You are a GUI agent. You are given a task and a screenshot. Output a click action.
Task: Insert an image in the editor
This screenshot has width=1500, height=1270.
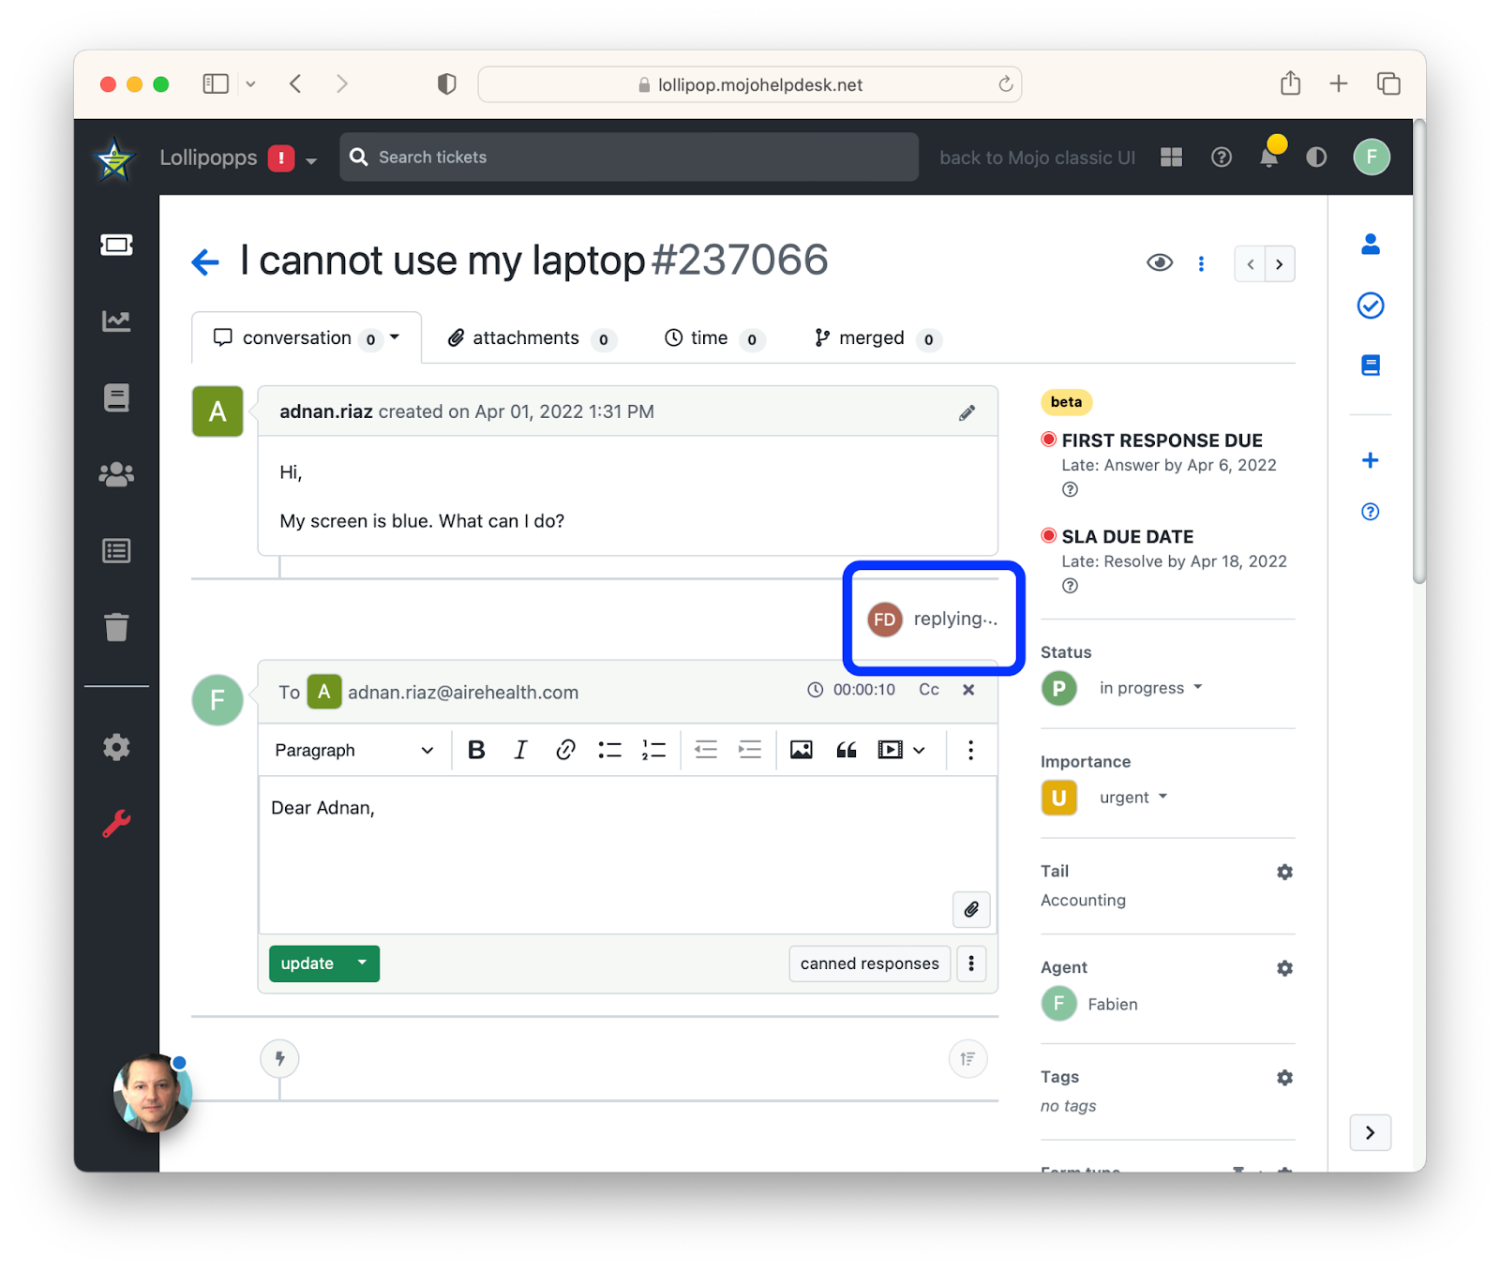tap(802, 750)
